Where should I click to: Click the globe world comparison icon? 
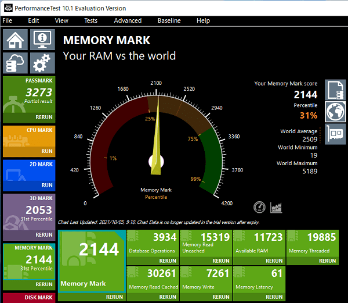pos(335,112)
